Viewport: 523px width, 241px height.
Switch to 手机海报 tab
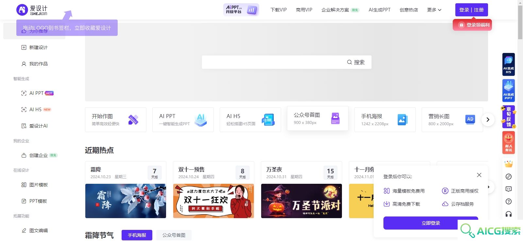coord(137,235)
